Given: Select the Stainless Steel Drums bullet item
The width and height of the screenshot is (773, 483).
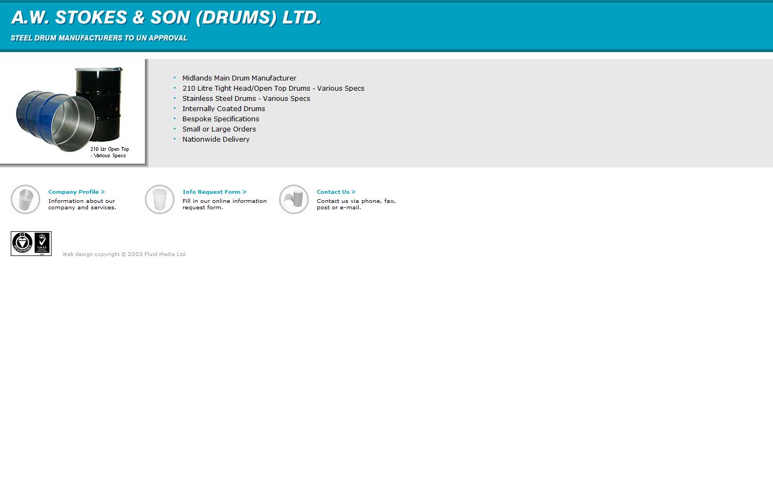Looking at the screenshot, I should tap(246, 98).
